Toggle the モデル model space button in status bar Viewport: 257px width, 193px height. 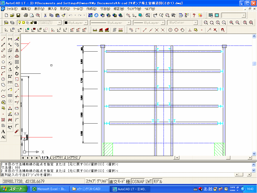(x=158, y=181)
